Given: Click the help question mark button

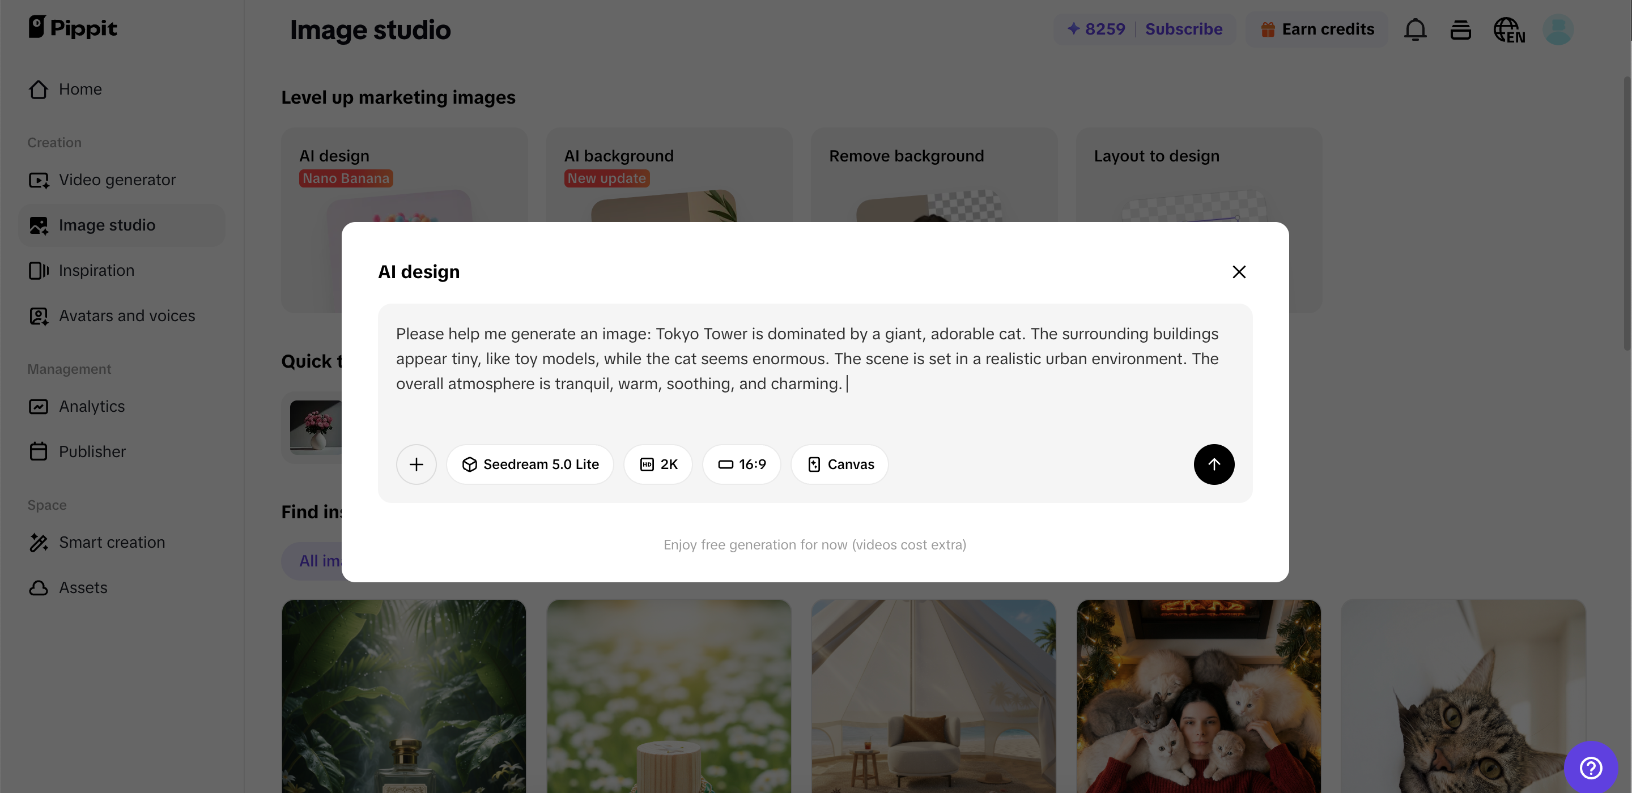Looking at the screenshot, I should 1590,768.
